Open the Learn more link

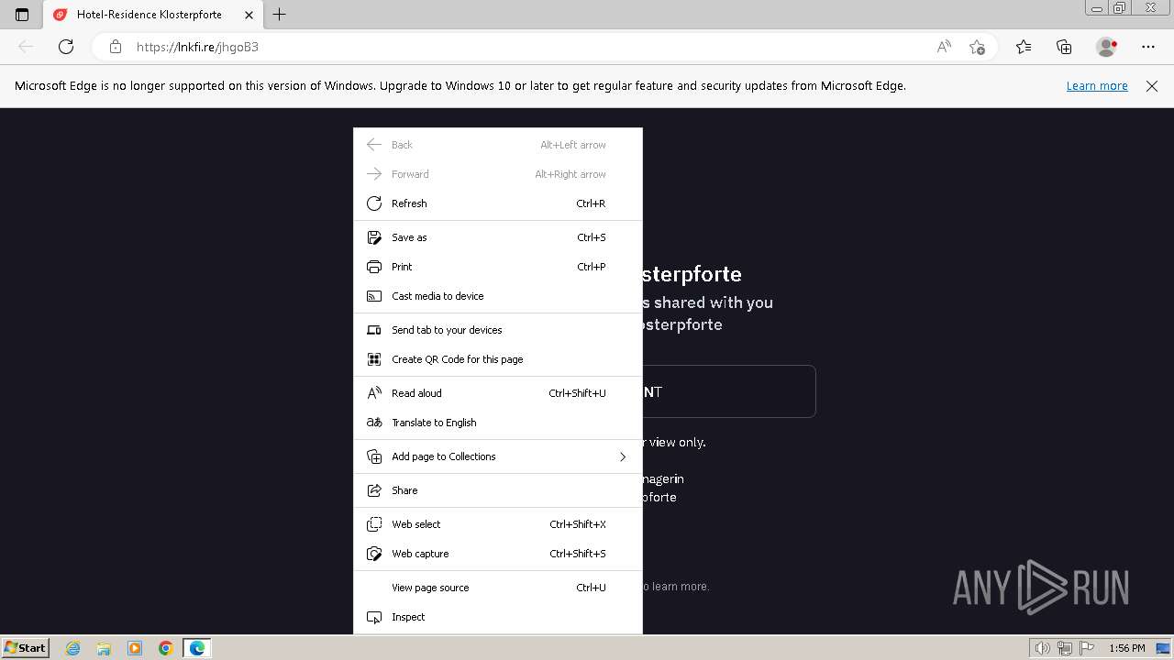coord(1097,86)
